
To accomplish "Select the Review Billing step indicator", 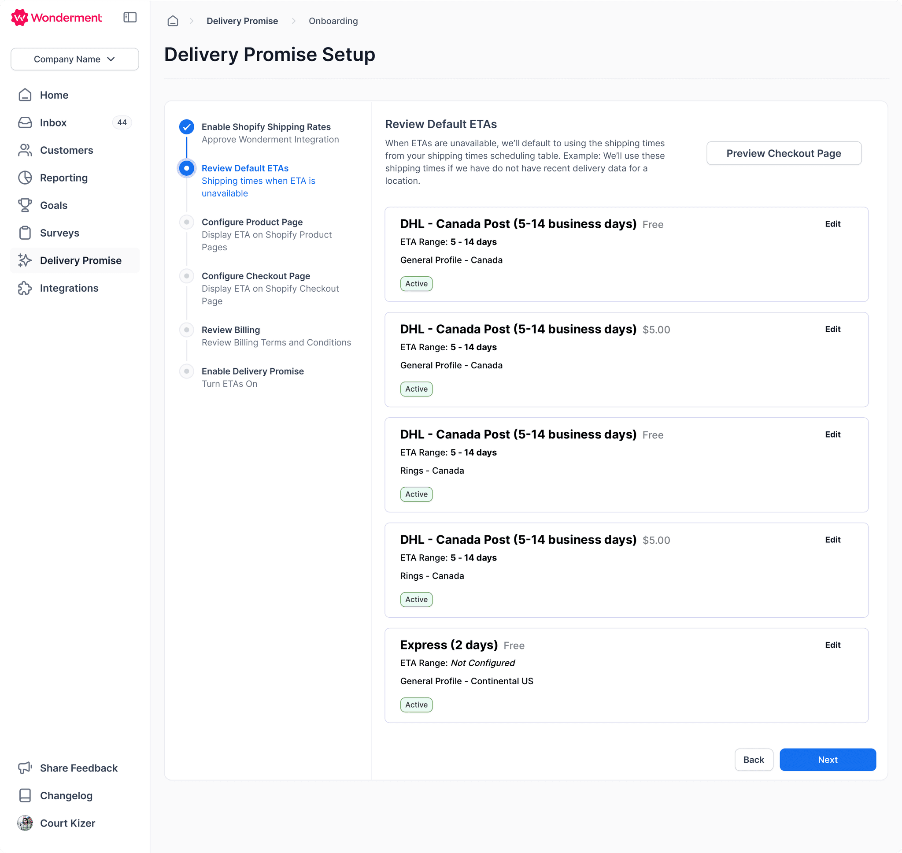I will coord(186,330).
